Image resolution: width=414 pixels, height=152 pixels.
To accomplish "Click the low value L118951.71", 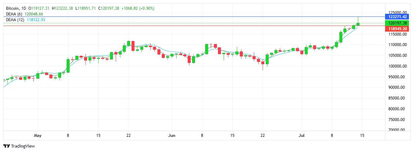I will 85,8.
